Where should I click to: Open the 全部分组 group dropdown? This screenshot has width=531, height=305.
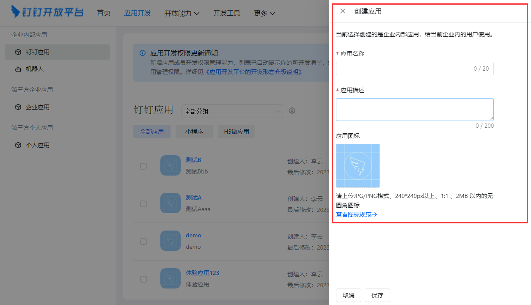pos(232,111)
